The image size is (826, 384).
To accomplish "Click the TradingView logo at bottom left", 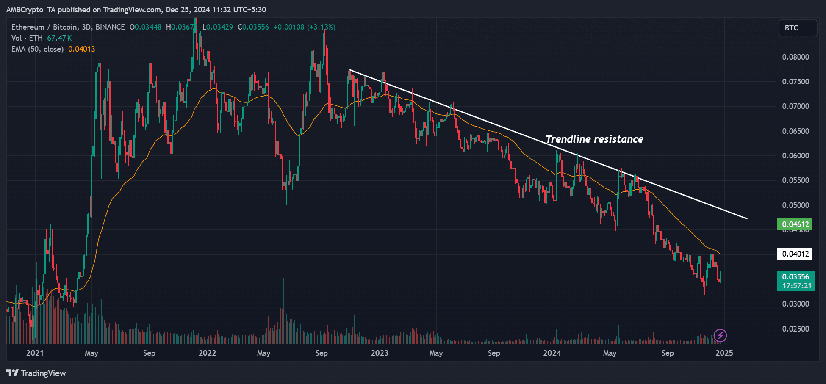I will coord(36,373).
